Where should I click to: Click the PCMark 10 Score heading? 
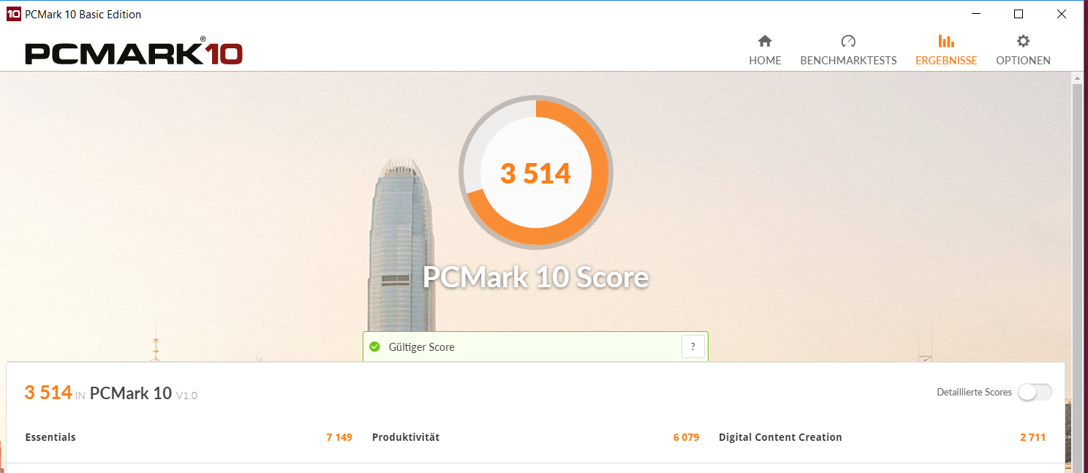coord(536,277)
